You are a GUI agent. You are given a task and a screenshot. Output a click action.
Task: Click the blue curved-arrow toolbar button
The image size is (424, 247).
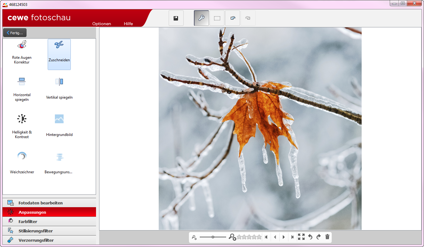pyautogui.click(x=233, y=18)
